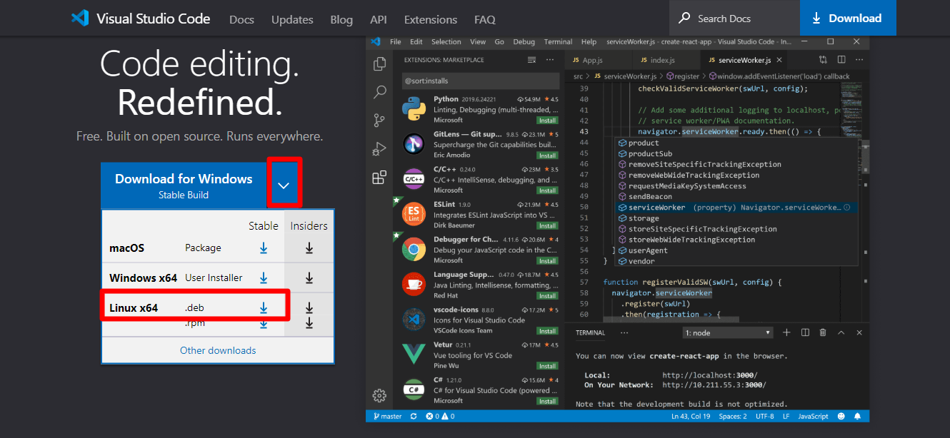
Task: Open the Terminal menu in VS Code
Action: [x=559, y=41]
